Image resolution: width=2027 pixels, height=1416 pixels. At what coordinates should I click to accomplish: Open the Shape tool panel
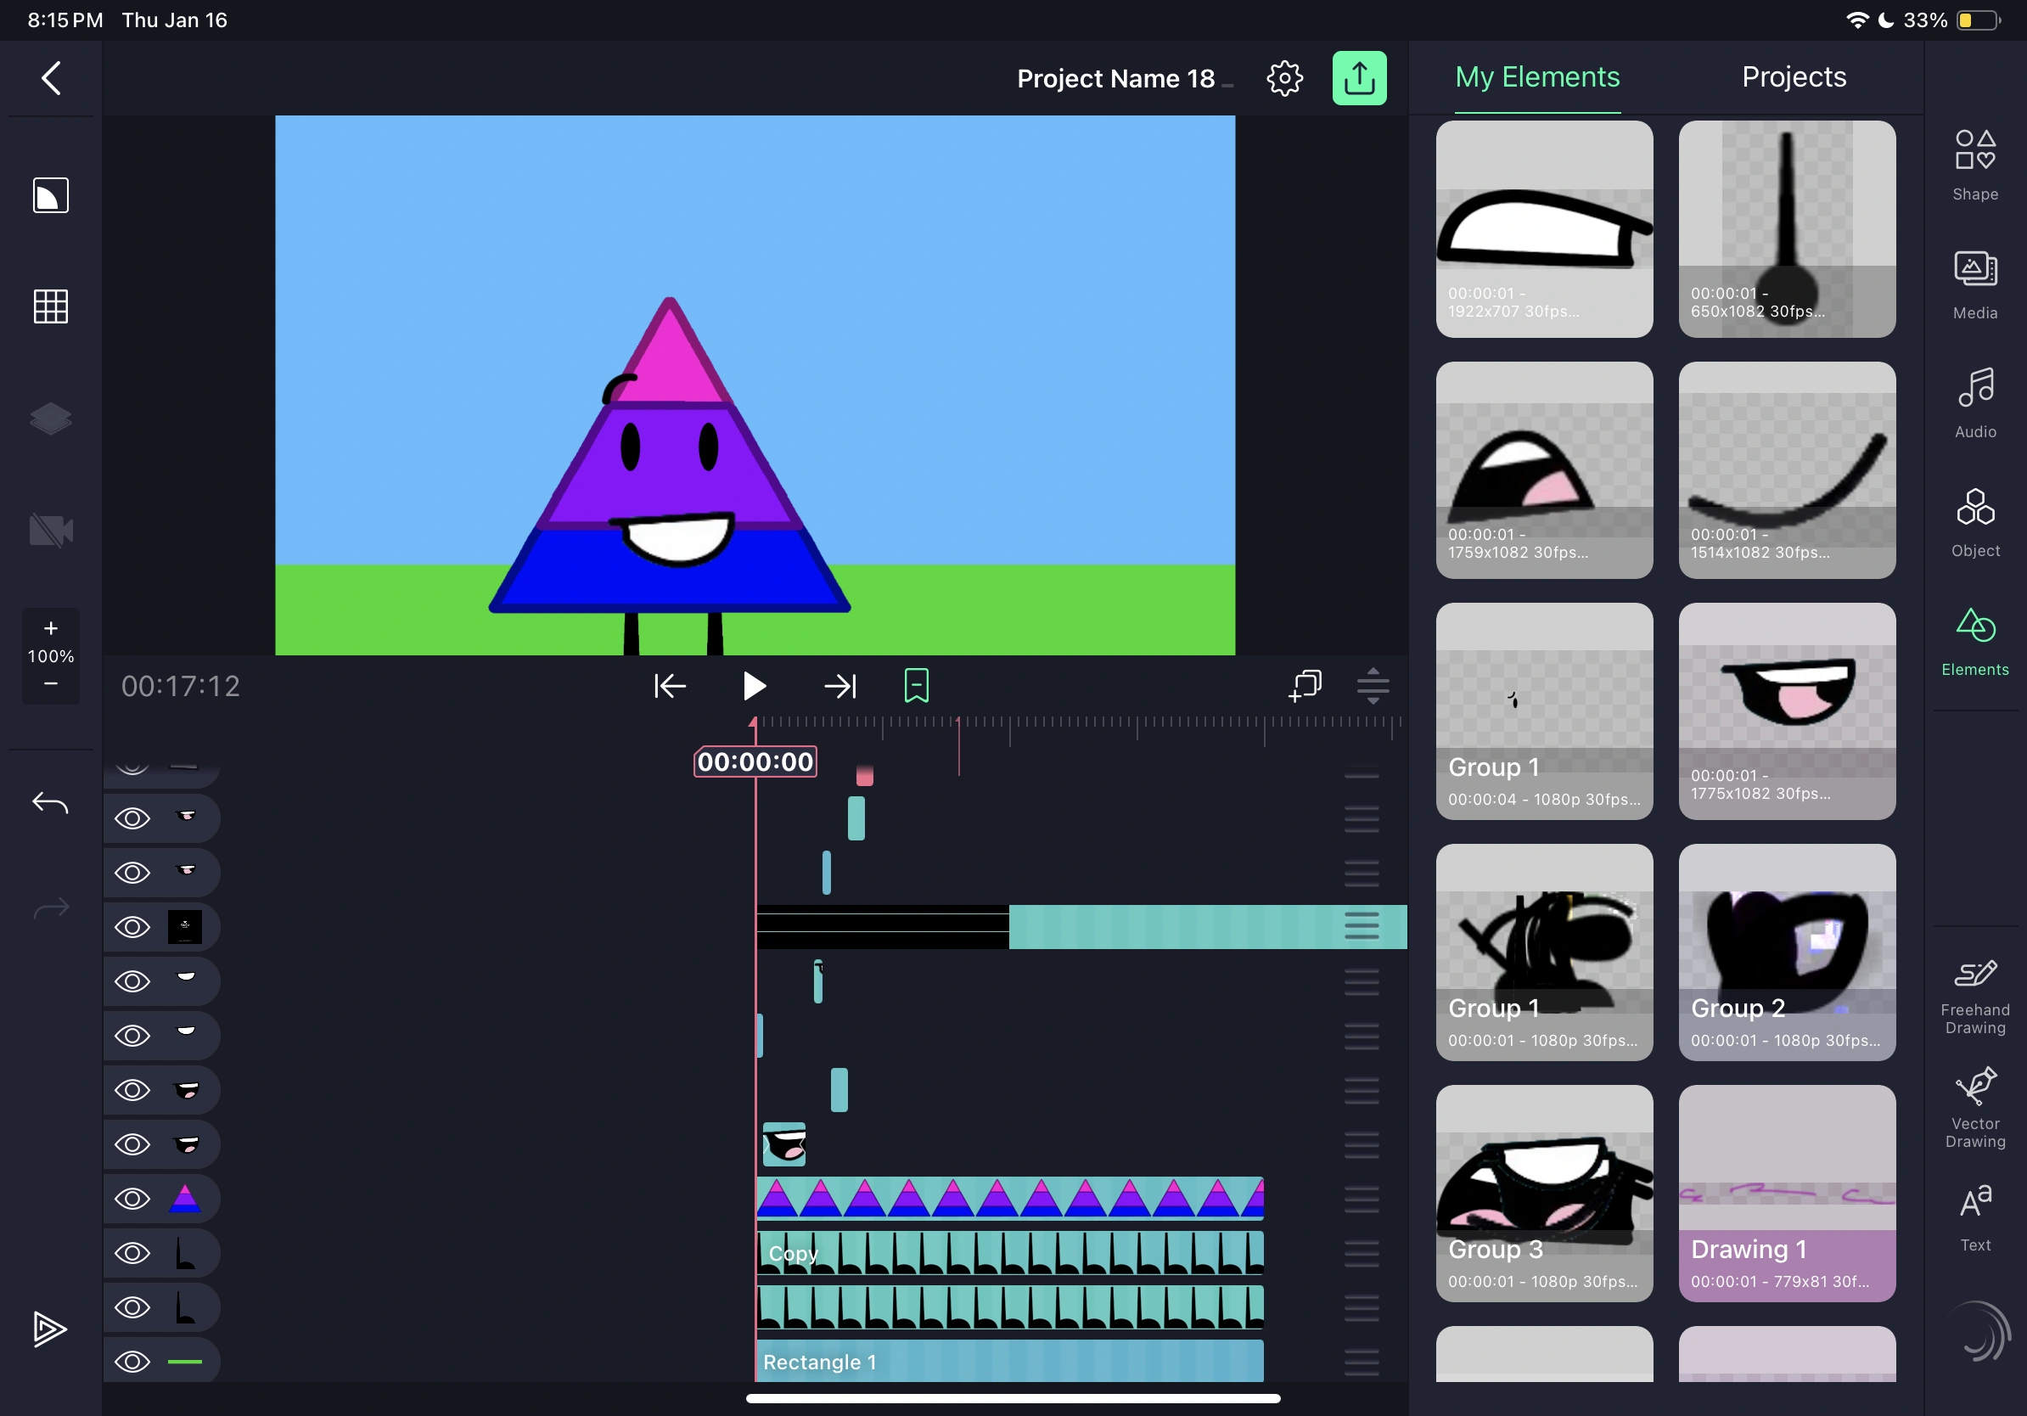(1974, 164)
